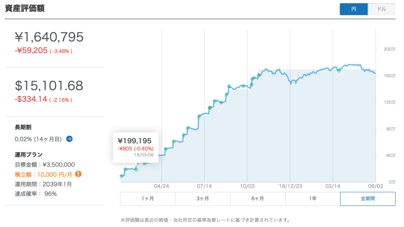The width and height of the screenshot is (404, 227).
Task: Click the -¥59,205 loss figure
Action: [x=31, y=50]
